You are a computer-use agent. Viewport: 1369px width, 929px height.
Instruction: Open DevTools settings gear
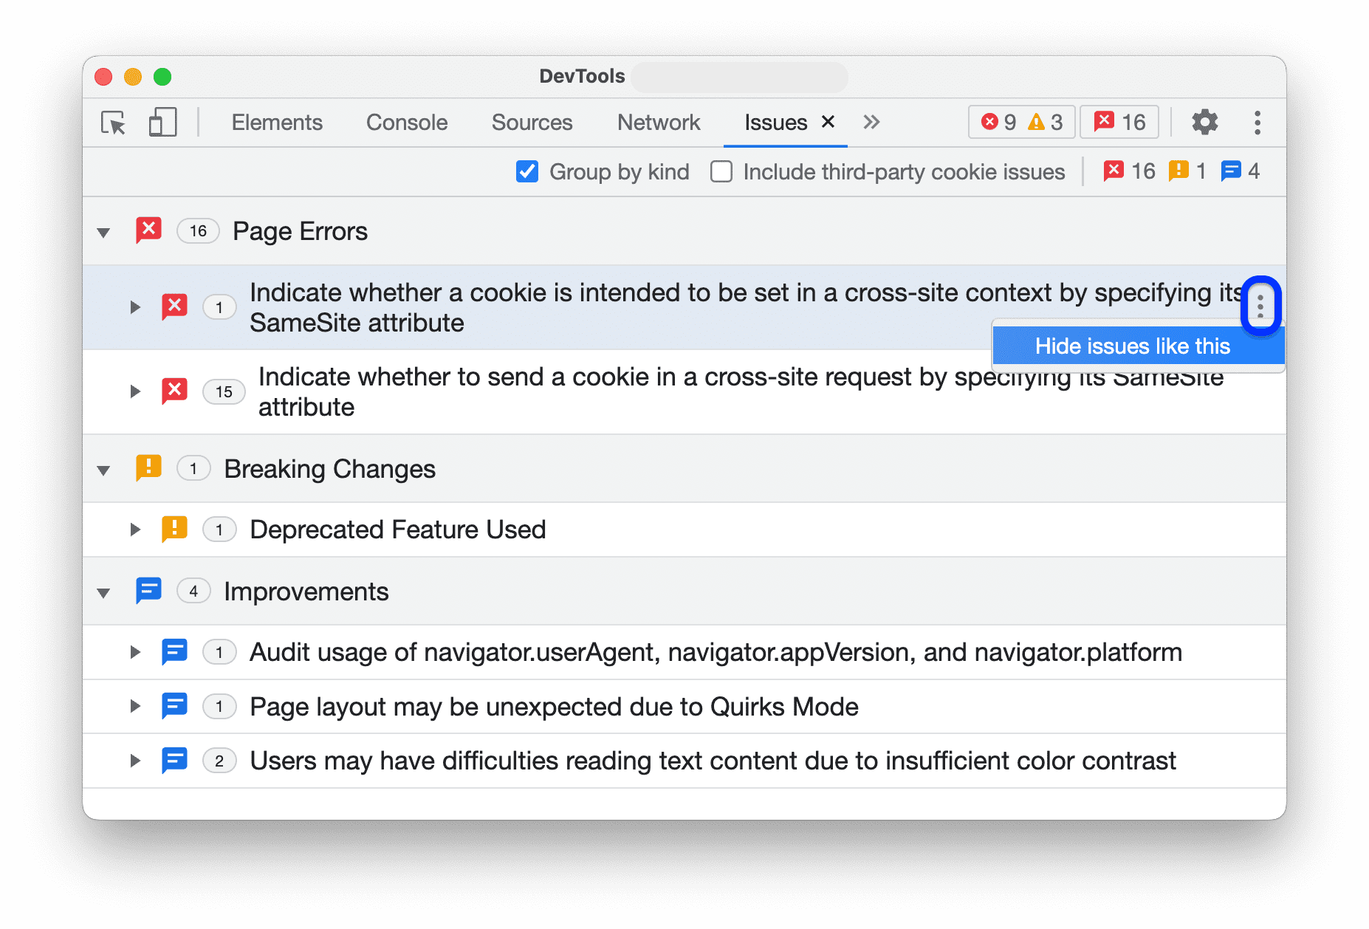pyautogui.click(x=1204, y=122)
